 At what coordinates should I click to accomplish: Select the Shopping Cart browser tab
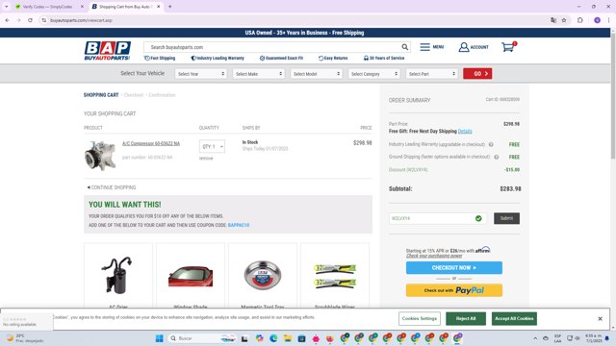[x=124, y=7]
